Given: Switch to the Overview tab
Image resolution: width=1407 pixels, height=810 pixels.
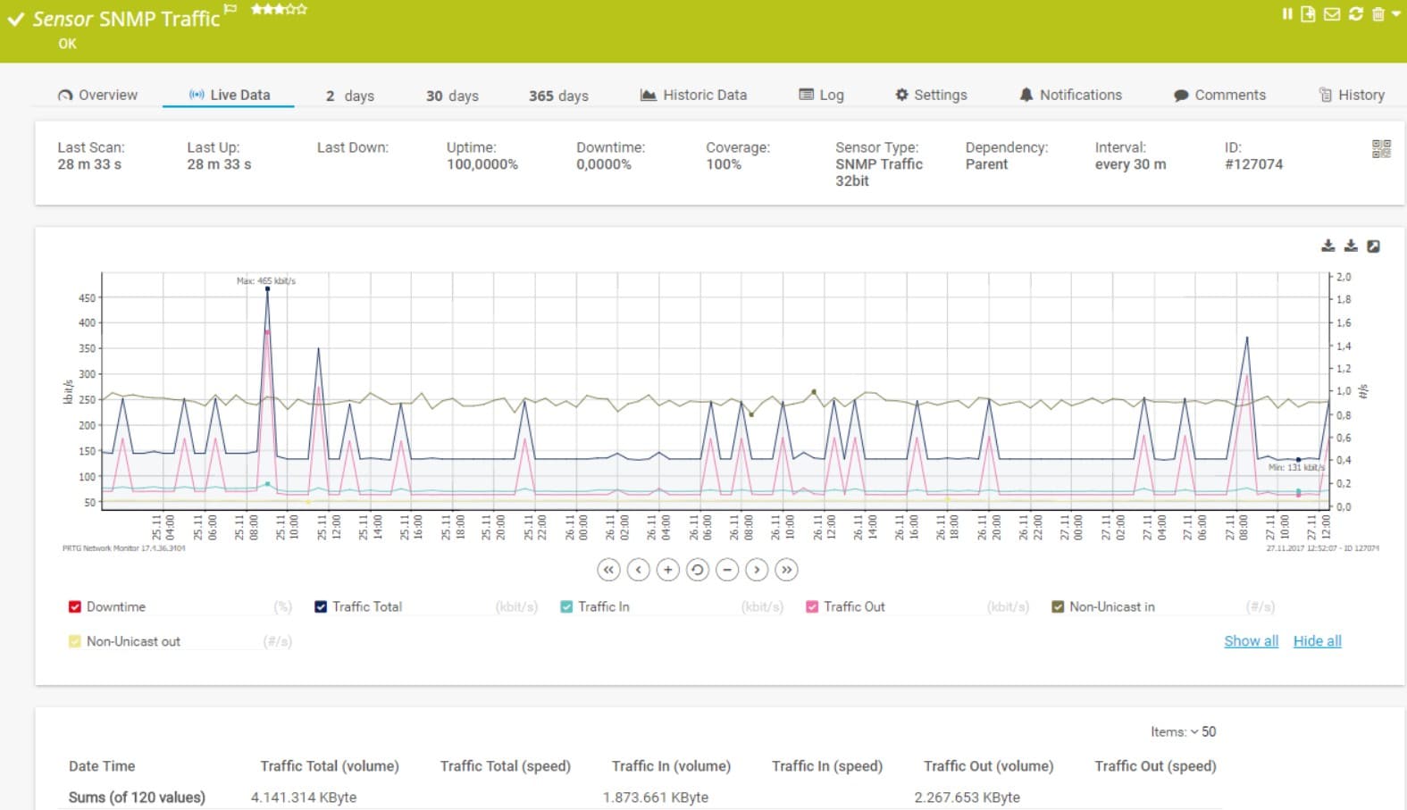Looking at the screenshot, I should click(97, 95).
